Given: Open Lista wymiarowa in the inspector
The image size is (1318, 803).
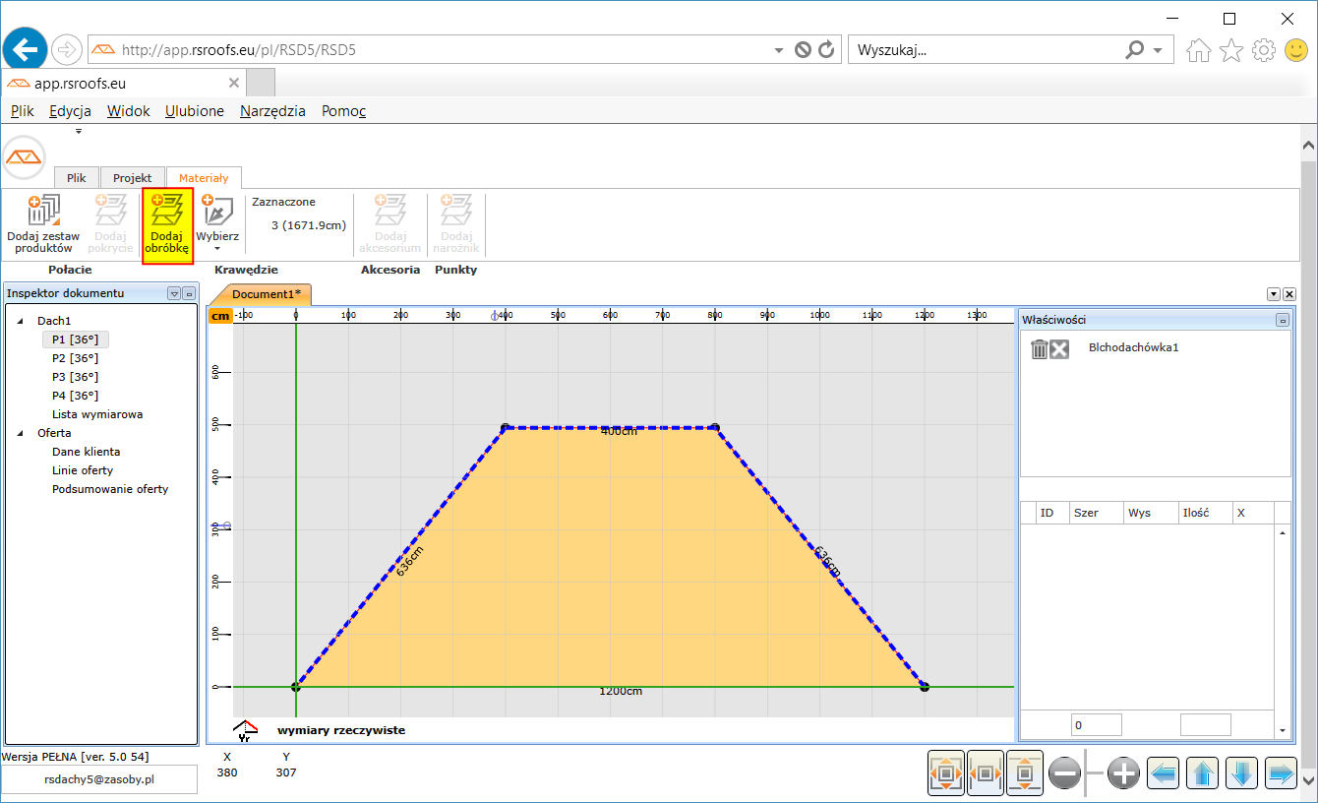Looking at the screenshot, I should [97, 414].
